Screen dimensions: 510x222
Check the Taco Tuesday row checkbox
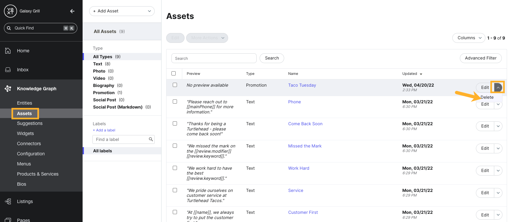click(175, 85)
